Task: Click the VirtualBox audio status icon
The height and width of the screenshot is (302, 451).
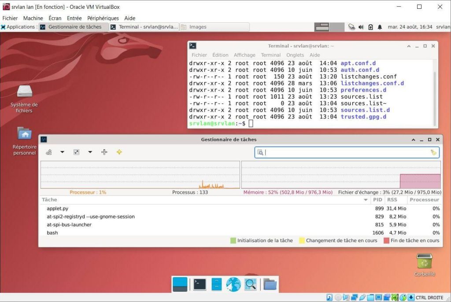Action: [346, 298]
